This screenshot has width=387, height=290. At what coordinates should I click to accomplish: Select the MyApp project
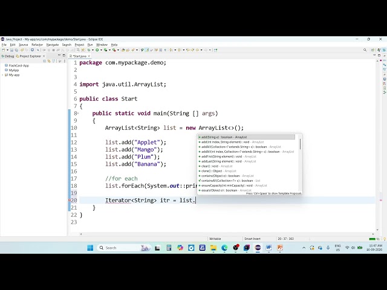point(12,70)
